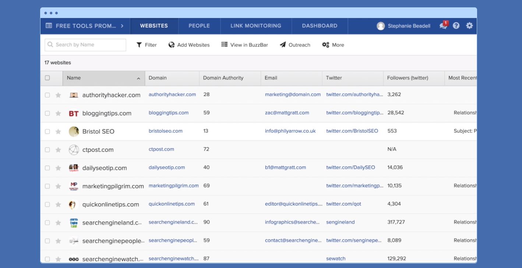Star the authorityhacker.com row
Image resolution: width=522 pixels, height=268 pixels.
coord(58,95)
